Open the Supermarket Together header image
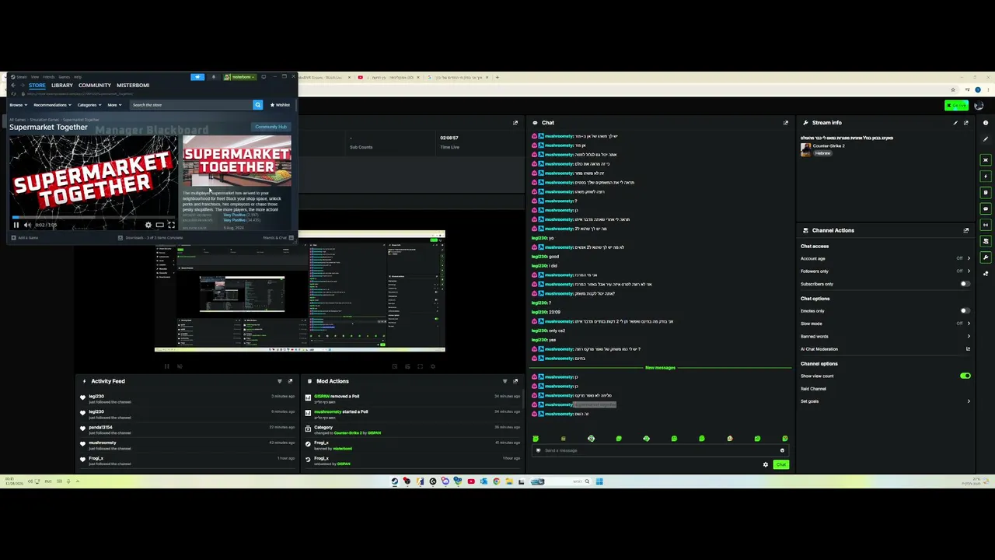This screenshot has width=995, height=560. pos(237,160)
